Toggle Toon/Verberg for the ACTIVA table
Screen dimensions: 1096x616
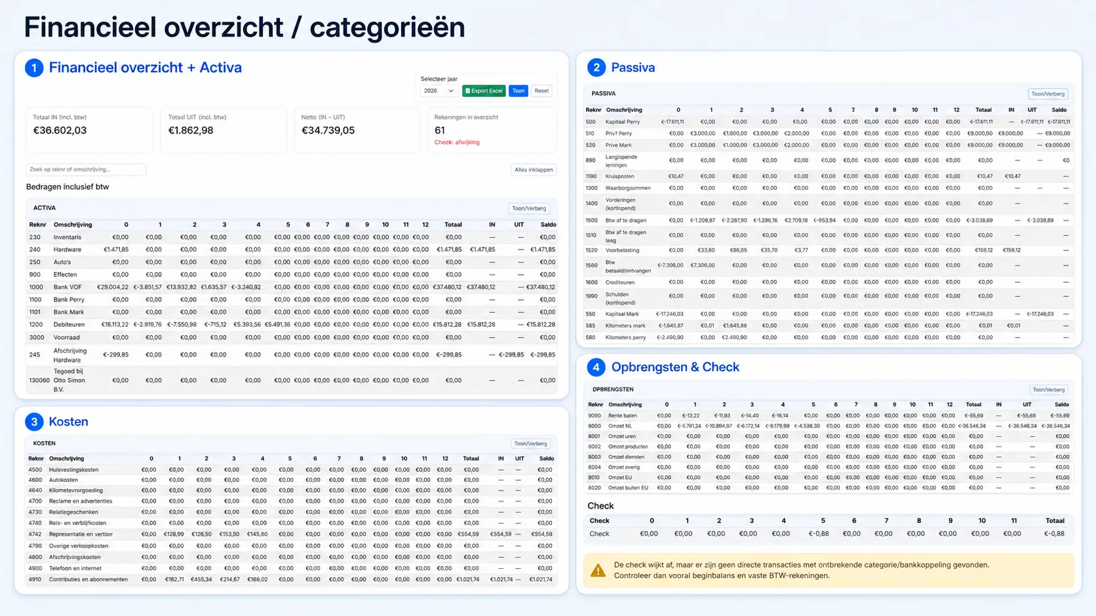pyautogui.click(x=529, y=208)
